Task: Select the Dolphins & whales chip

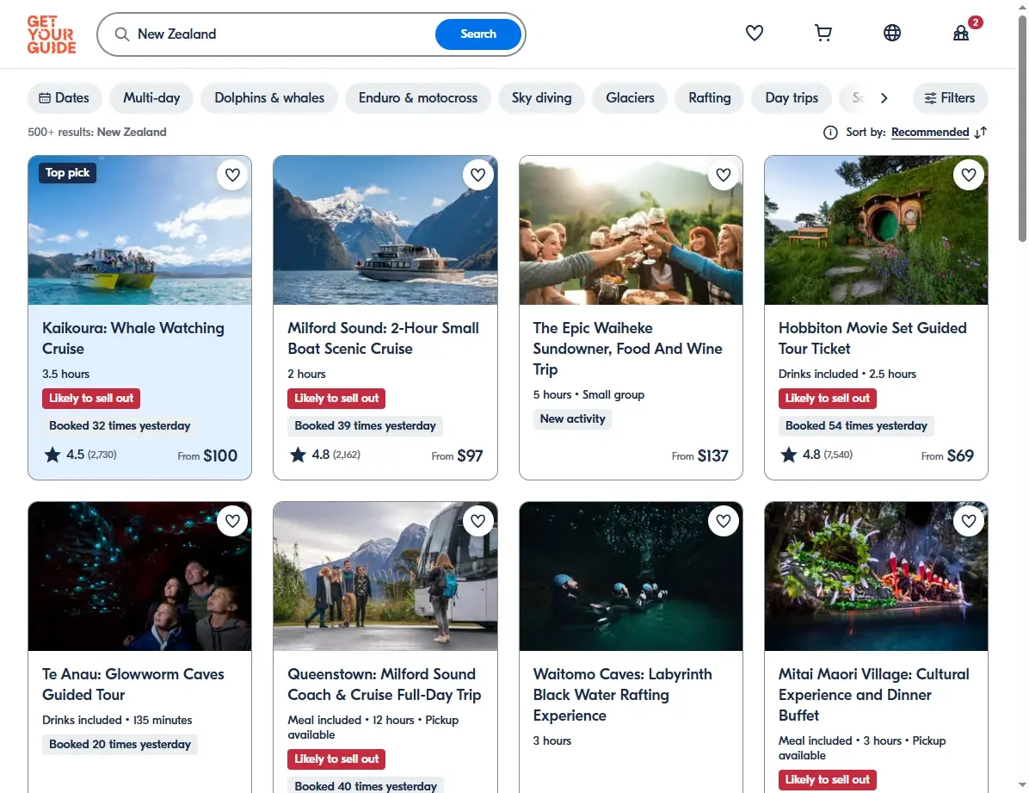Action: [269, 98]
